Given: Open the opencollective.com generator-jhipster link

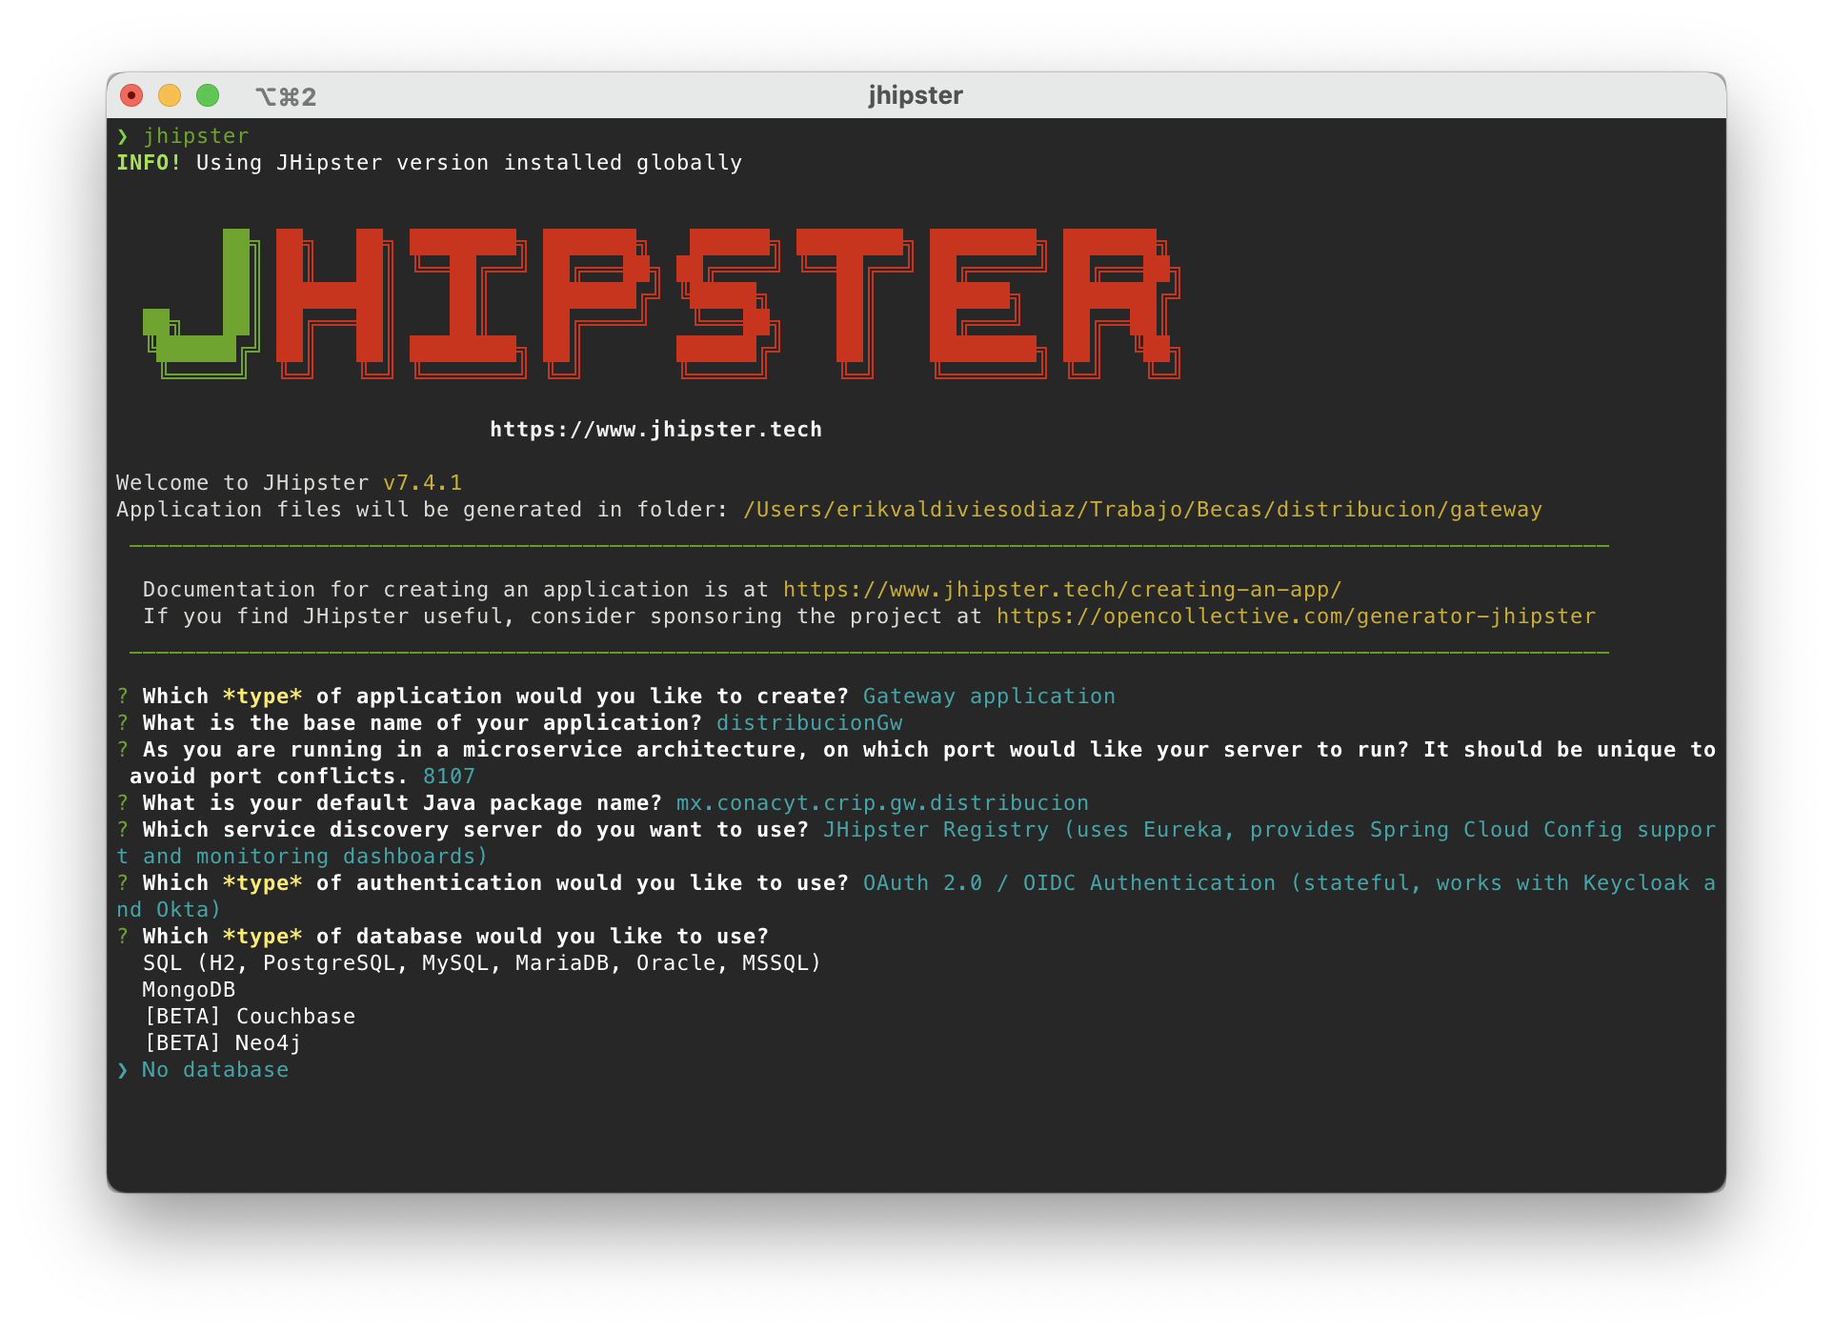Looking at the screenshot, I should click(x=1296, y=616).
